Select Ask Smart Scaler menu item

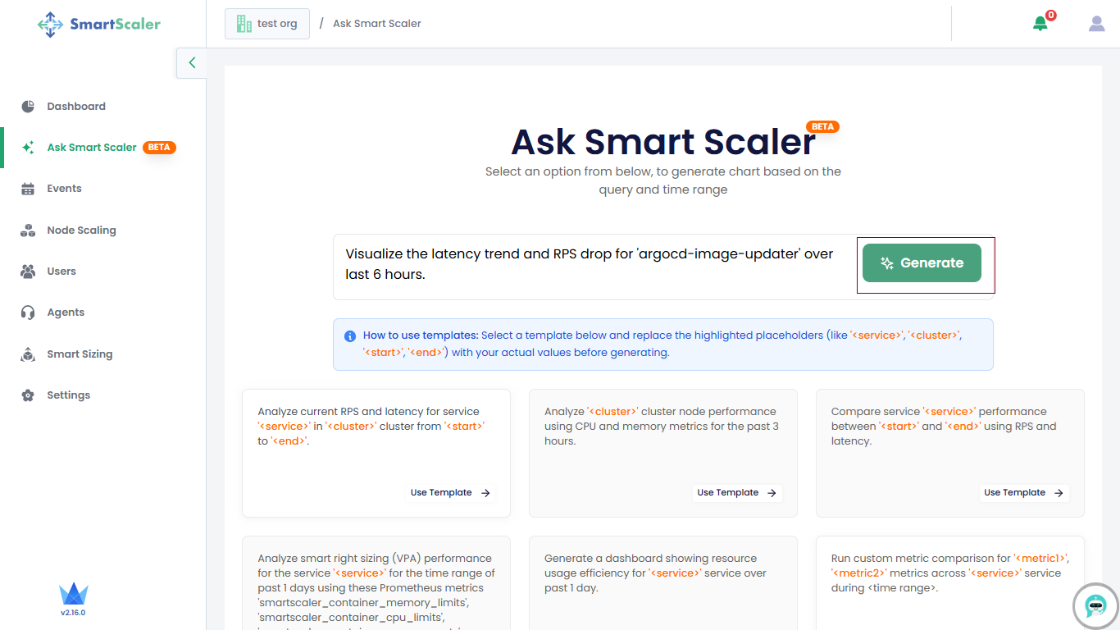click(x=92, y=148)
